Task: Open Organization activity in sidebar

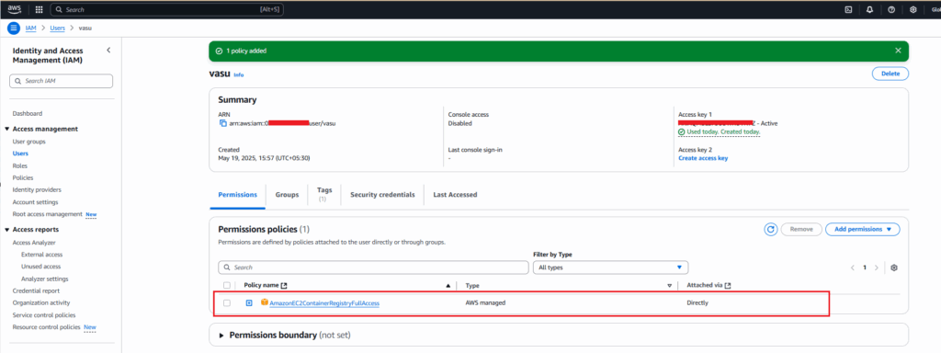Action: 41,303
